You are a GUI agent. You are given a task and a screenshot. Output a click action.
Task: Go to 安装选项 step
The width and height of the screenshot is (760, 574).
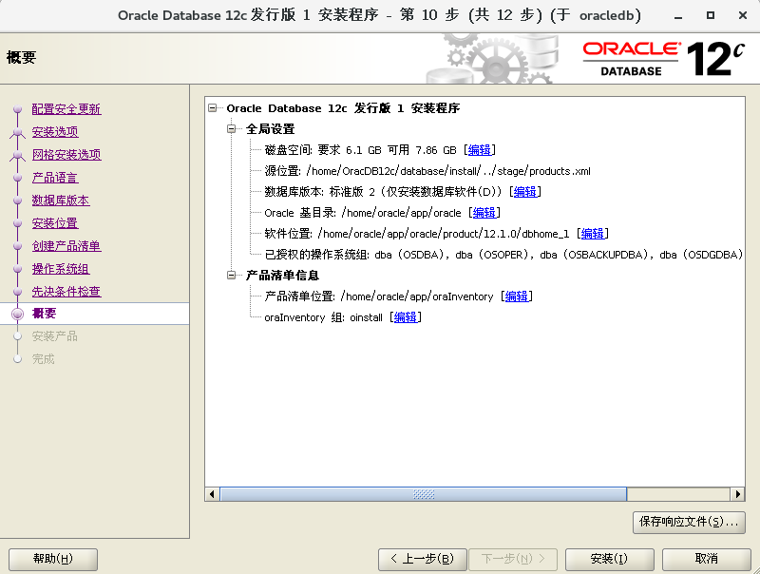(55, 132)
